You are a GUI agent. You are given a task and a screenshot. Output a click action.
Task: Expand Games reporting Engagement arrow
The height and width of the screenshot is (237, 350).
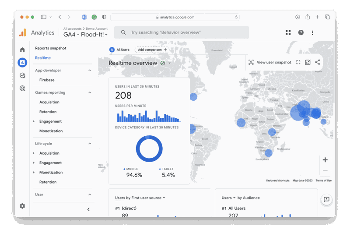[x=34, y=121]
